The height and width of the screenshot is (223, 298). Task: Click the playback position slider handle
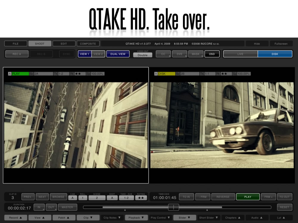(173, 207)
